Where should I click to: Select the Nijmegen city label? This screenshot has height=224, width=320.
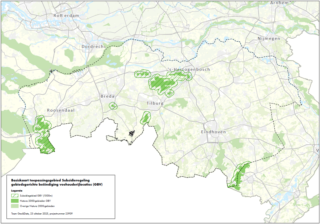tap(268, 39)
